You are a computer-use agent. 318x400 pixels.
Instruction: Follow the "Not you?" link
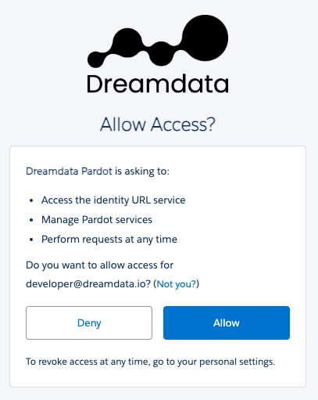(x=177, y=284)
